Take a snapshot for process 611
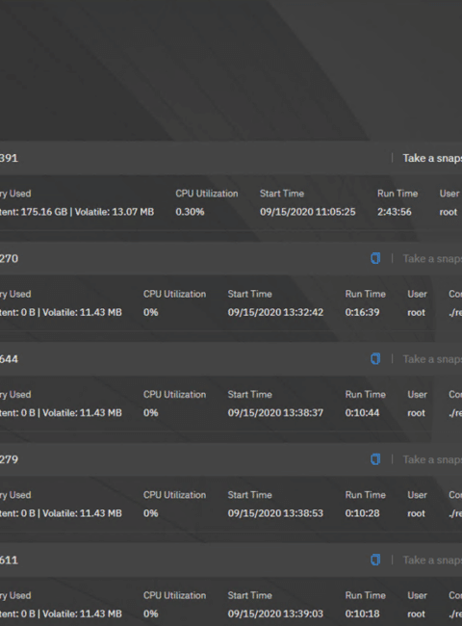This screenshot has width=462, height=626. (x=432, y=561)
